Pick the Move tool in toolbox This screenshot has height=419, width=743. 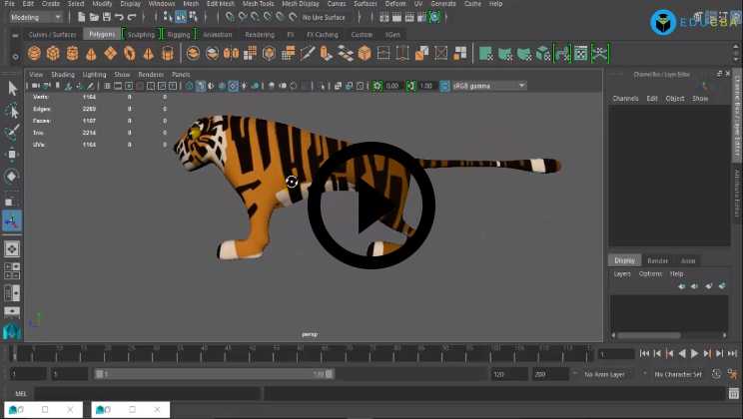point(12,155)
